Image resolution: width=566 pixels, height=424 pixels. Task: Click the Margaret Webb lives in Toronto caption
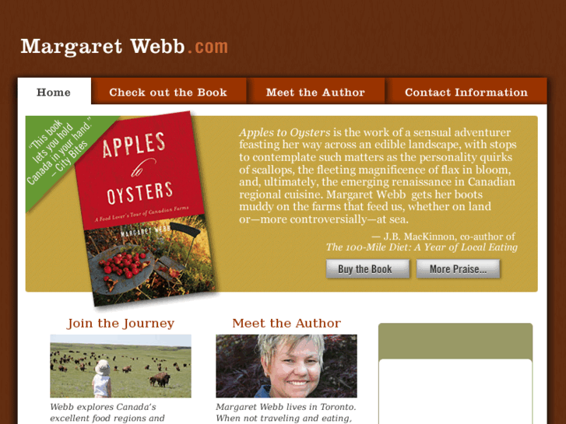tap(286, 412)
